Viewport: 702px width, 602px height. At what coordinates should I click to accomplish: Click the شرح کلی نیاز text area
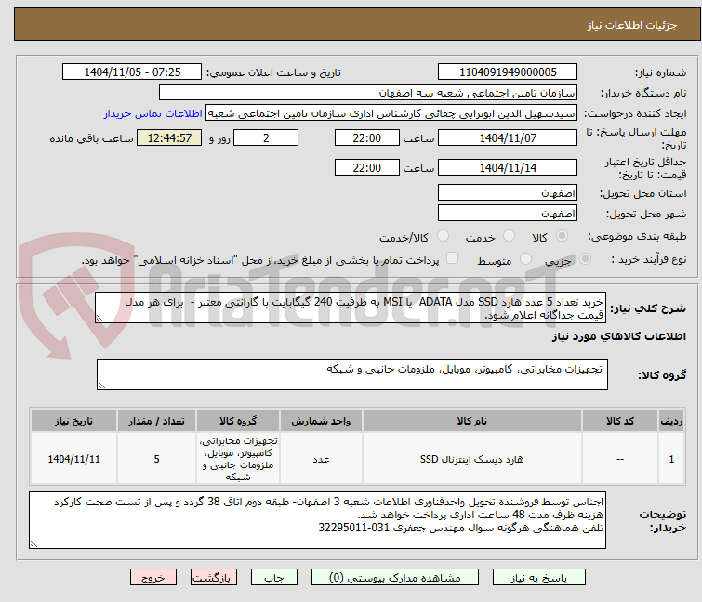[351, 308]
